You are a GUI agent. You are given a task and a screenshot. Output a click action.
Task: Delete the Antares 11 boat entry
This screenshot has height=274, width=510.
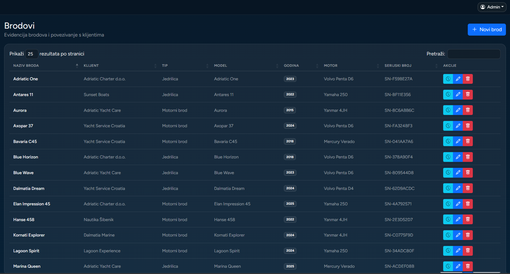tap(468, 94)
